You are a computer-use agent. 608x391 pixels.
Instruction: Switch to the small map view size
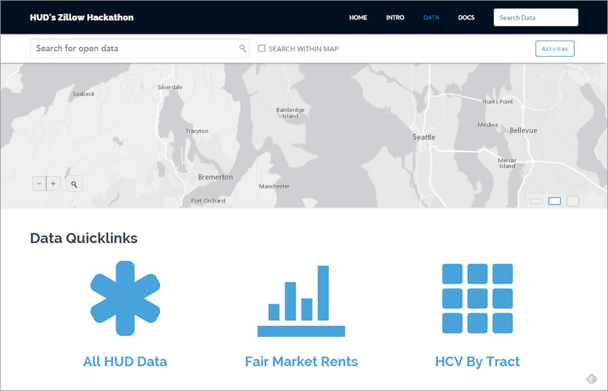click(x=536, y=201)
